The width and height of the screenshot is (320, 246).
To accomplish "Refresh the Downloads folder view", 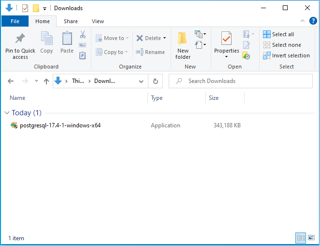I will click(x=156, y=81).
